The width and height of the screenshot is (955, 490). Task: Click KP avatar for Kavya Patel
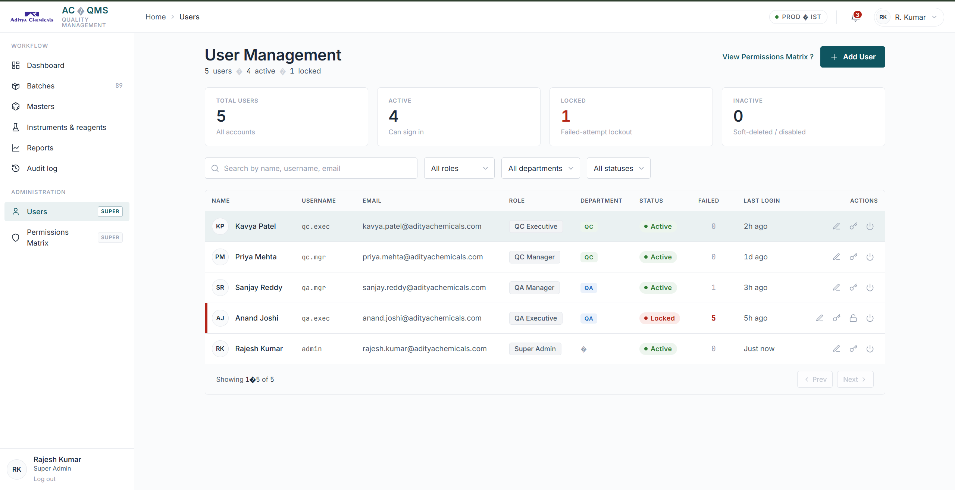pos(220,226)
